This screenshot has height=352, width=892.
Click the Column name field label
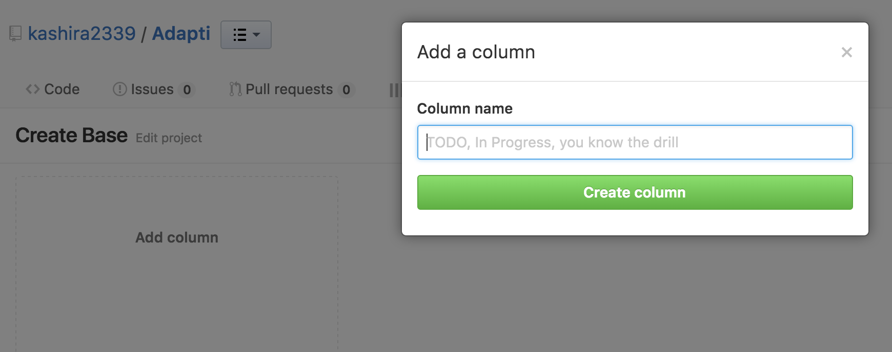464,108
